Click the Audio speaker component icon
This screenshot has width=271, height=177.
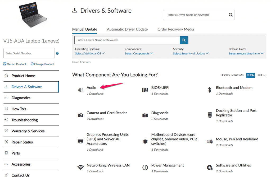tap(80, 90)
